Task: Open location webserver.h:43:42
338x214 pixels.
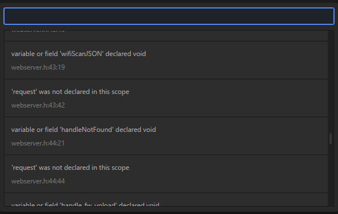Action: click(38, 105)
